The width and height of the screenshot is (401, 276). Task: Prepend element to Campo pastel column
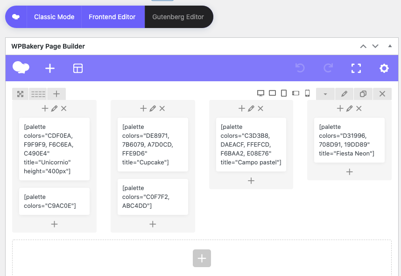click(x=242, y=108)
